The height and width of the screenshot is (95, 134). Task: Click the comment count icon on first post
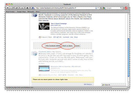click(x=54, y=37)
